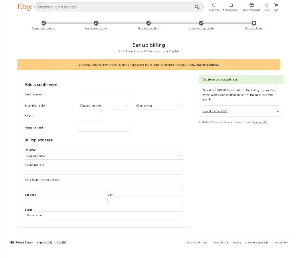Viewport: 296px width, 258px height.
Task: Open the Choose a month dropdown
Action: coord(104,106)
